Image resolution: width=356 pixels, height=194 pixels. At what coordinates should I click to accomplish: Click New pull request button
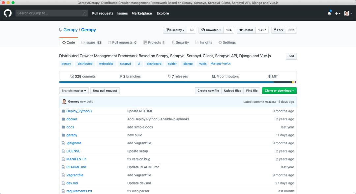[x=105, y=91]
